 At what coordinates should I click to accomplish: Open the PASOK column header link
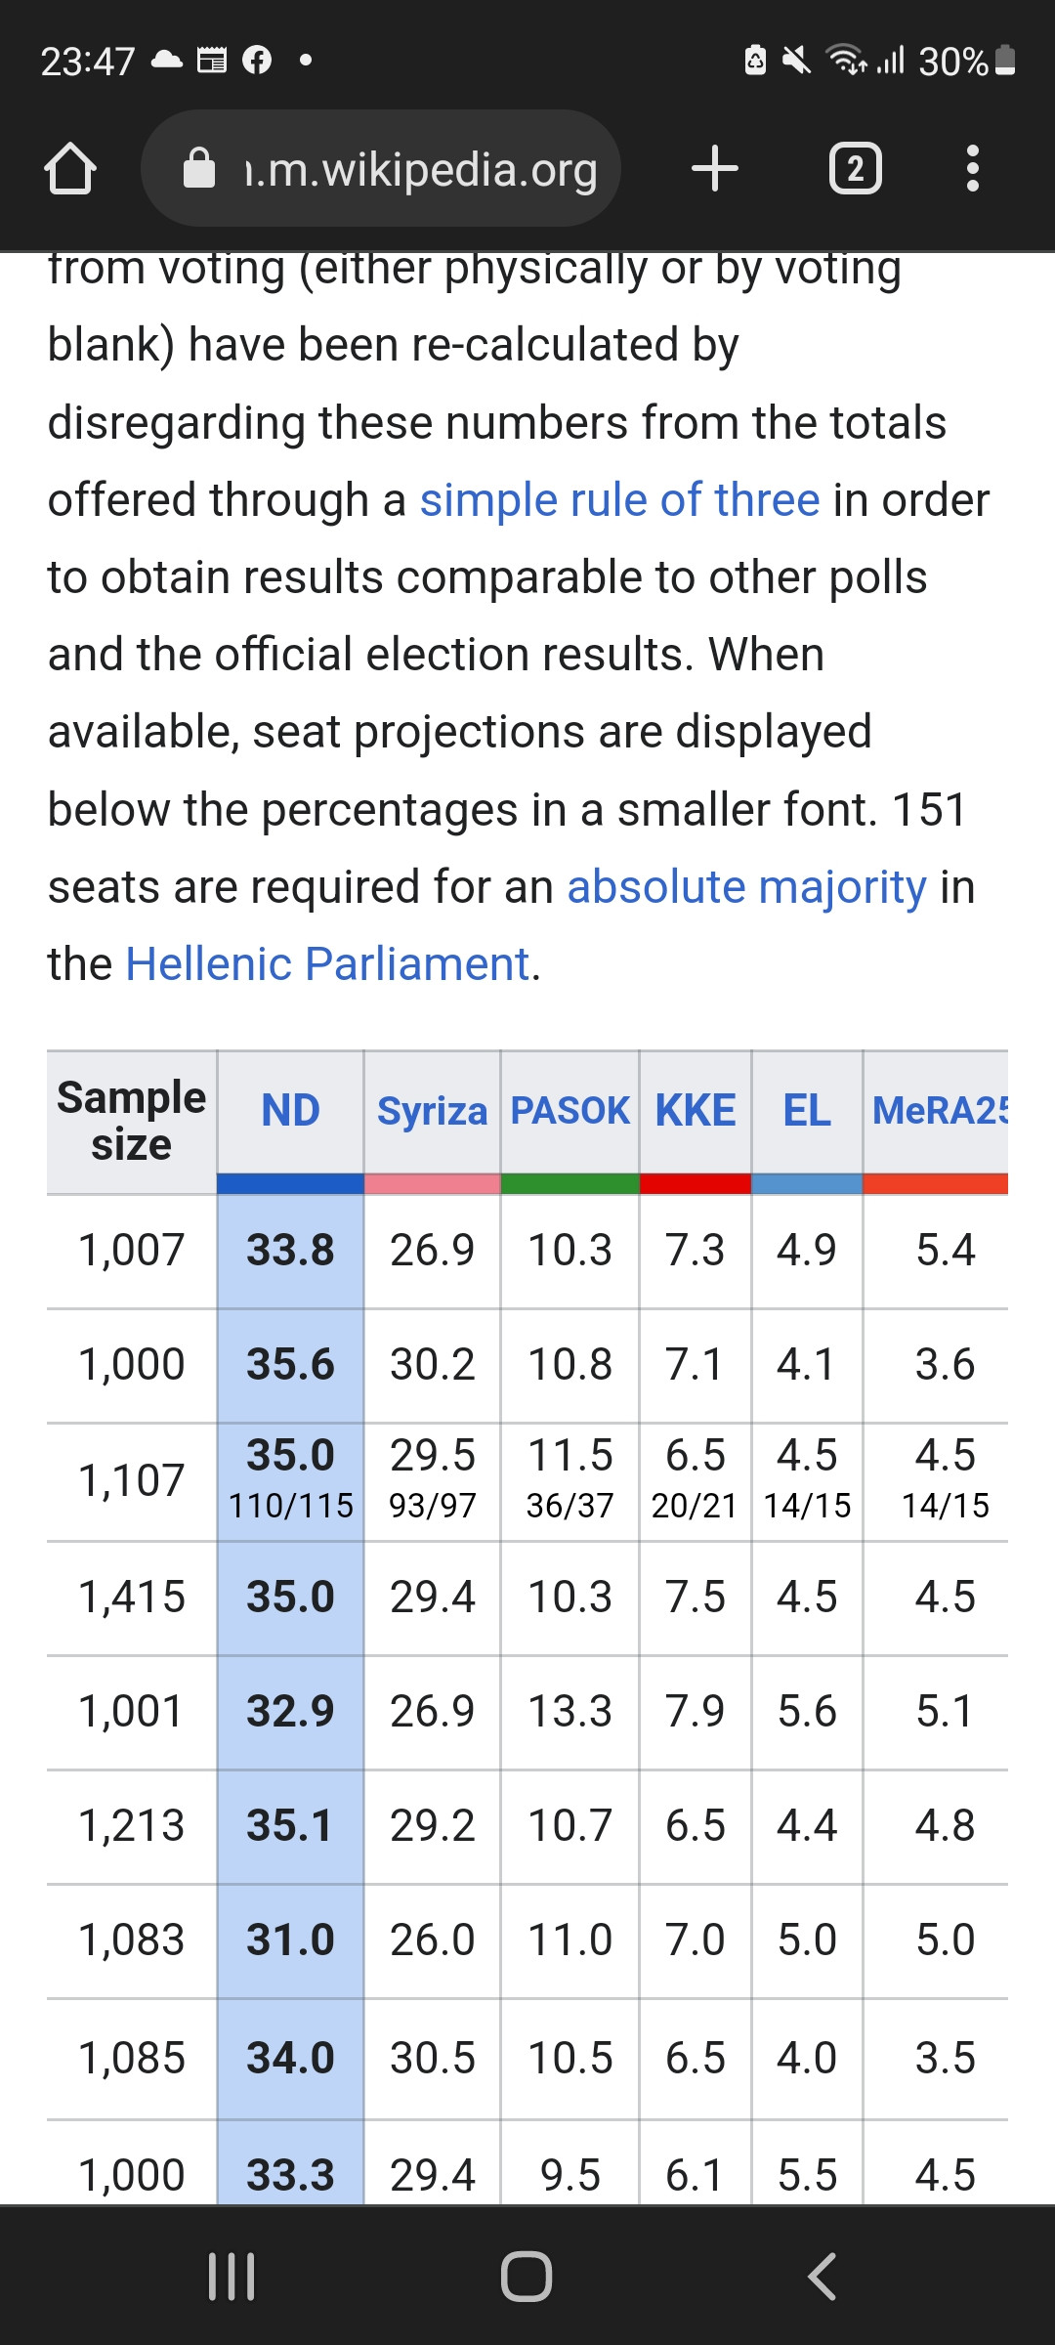tap(570, 1111)
